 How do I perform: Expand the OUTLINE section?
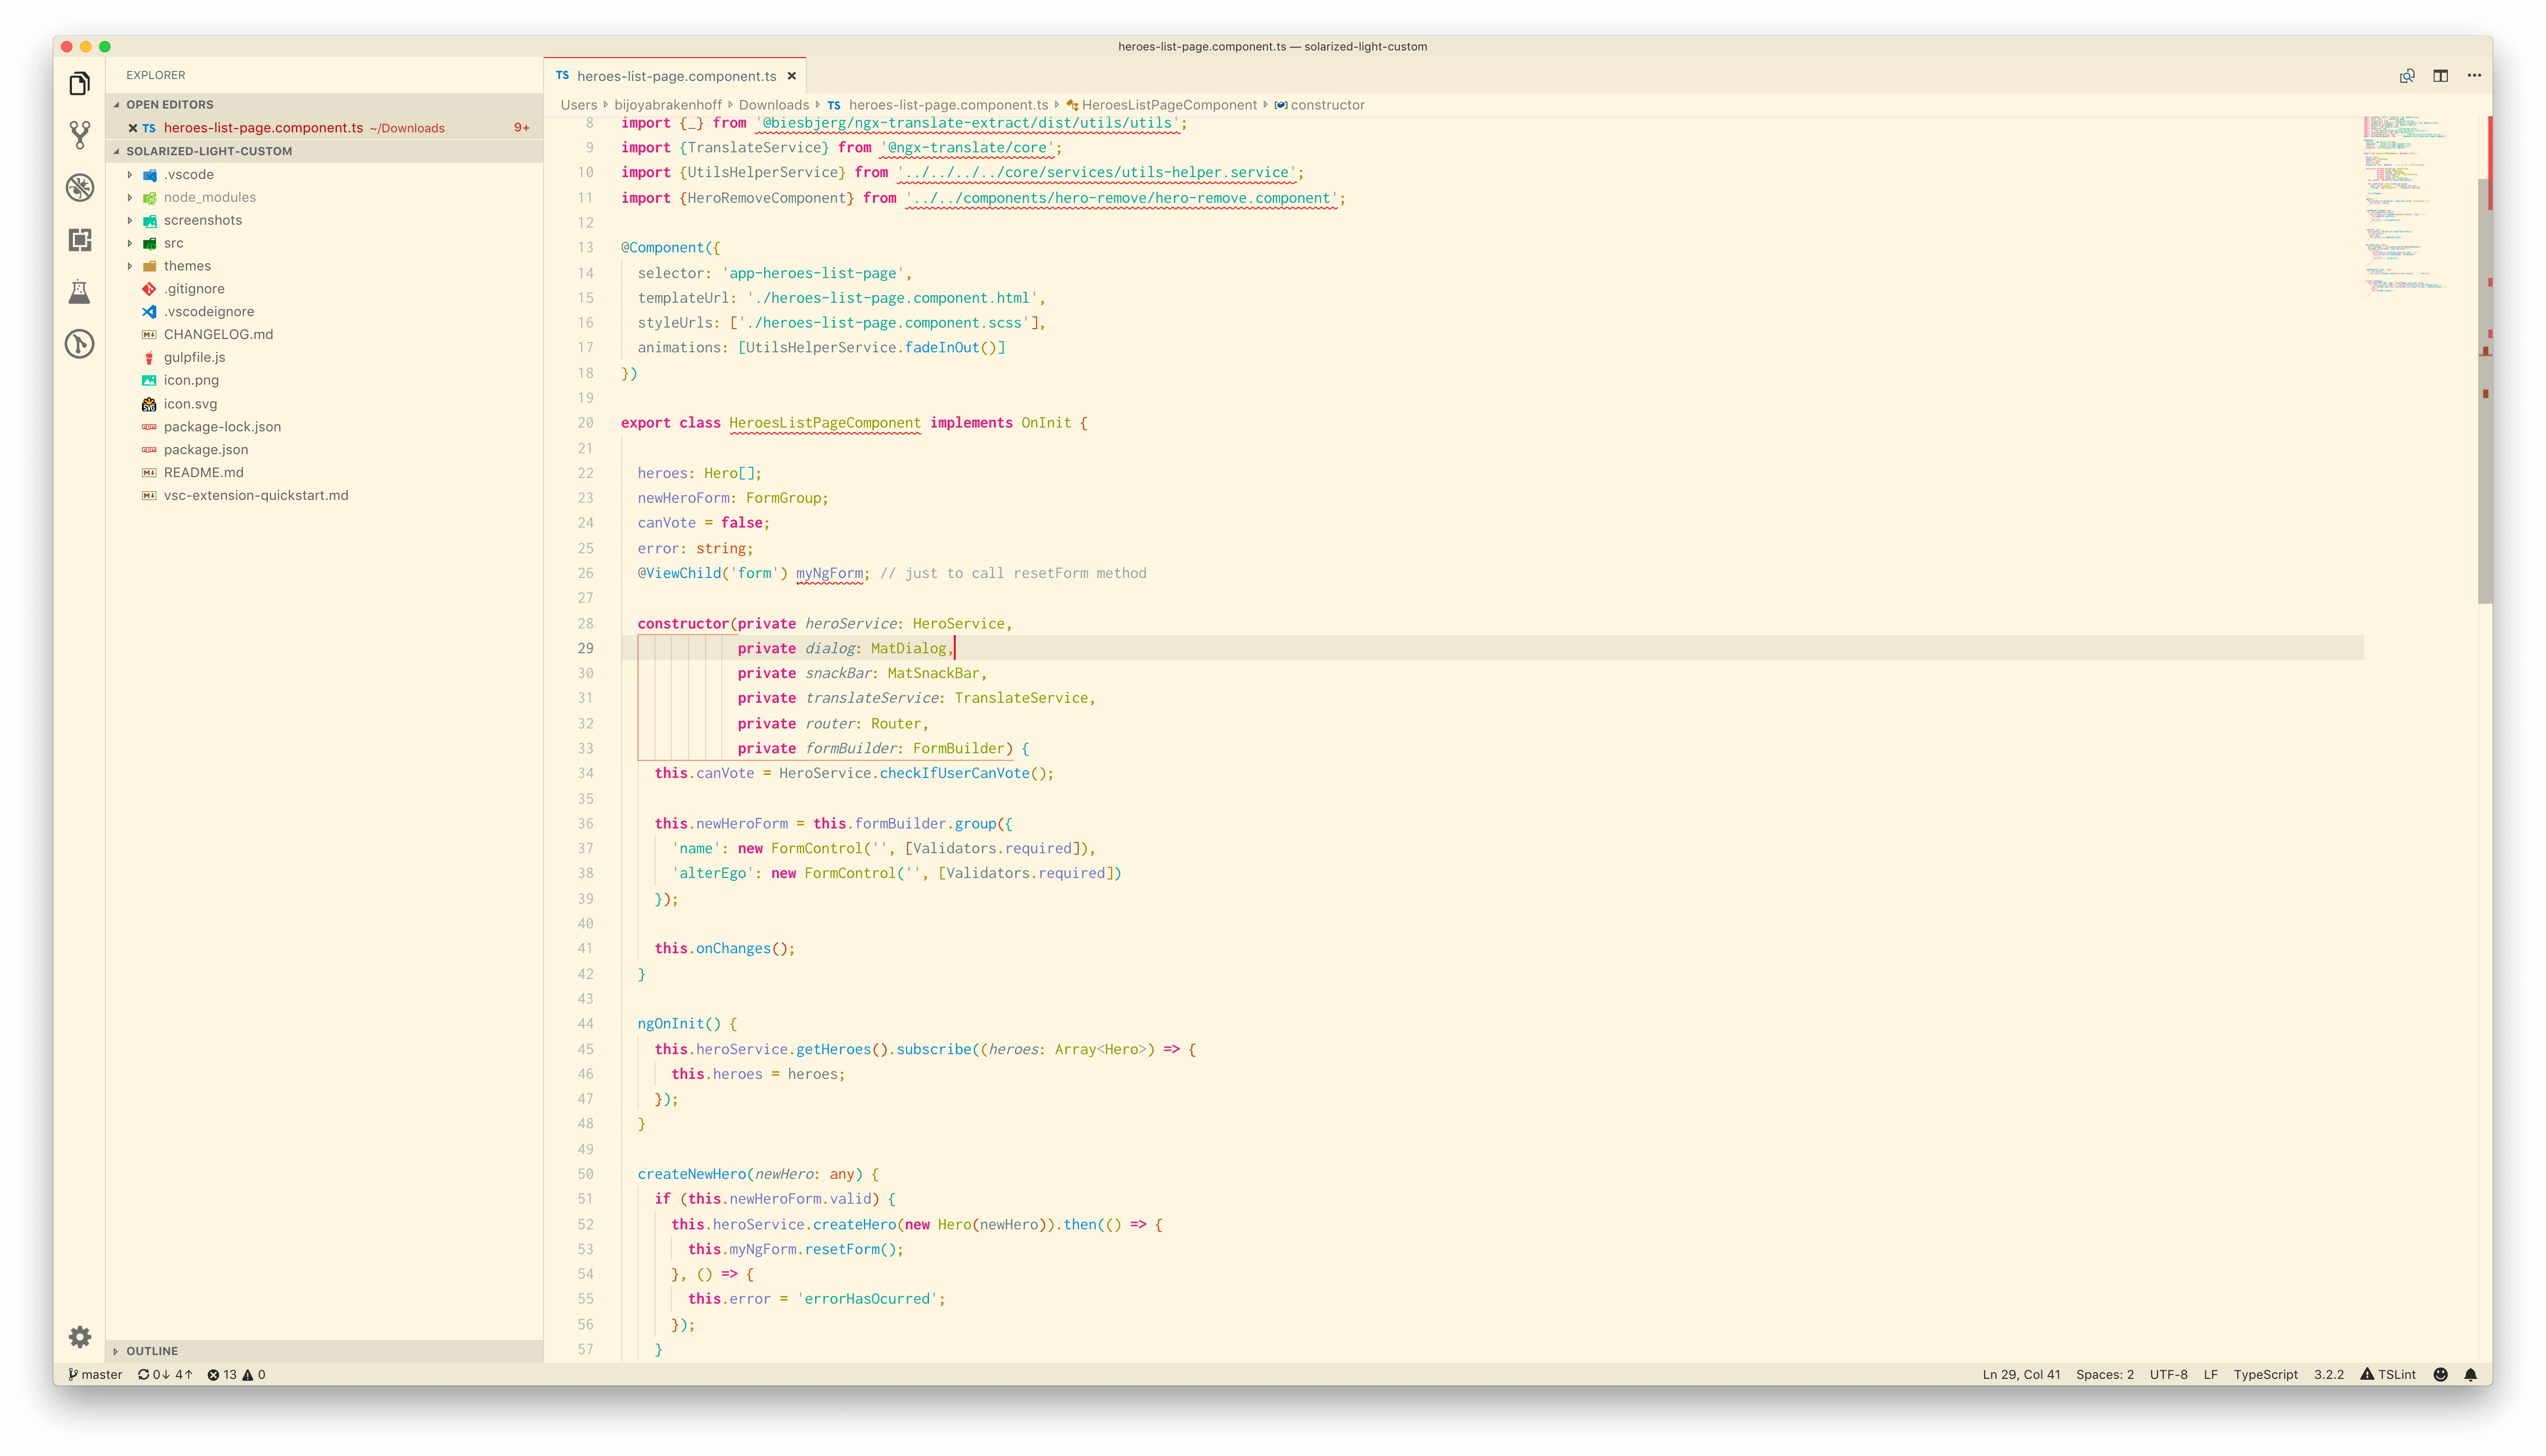click(x=151, y=1351)
